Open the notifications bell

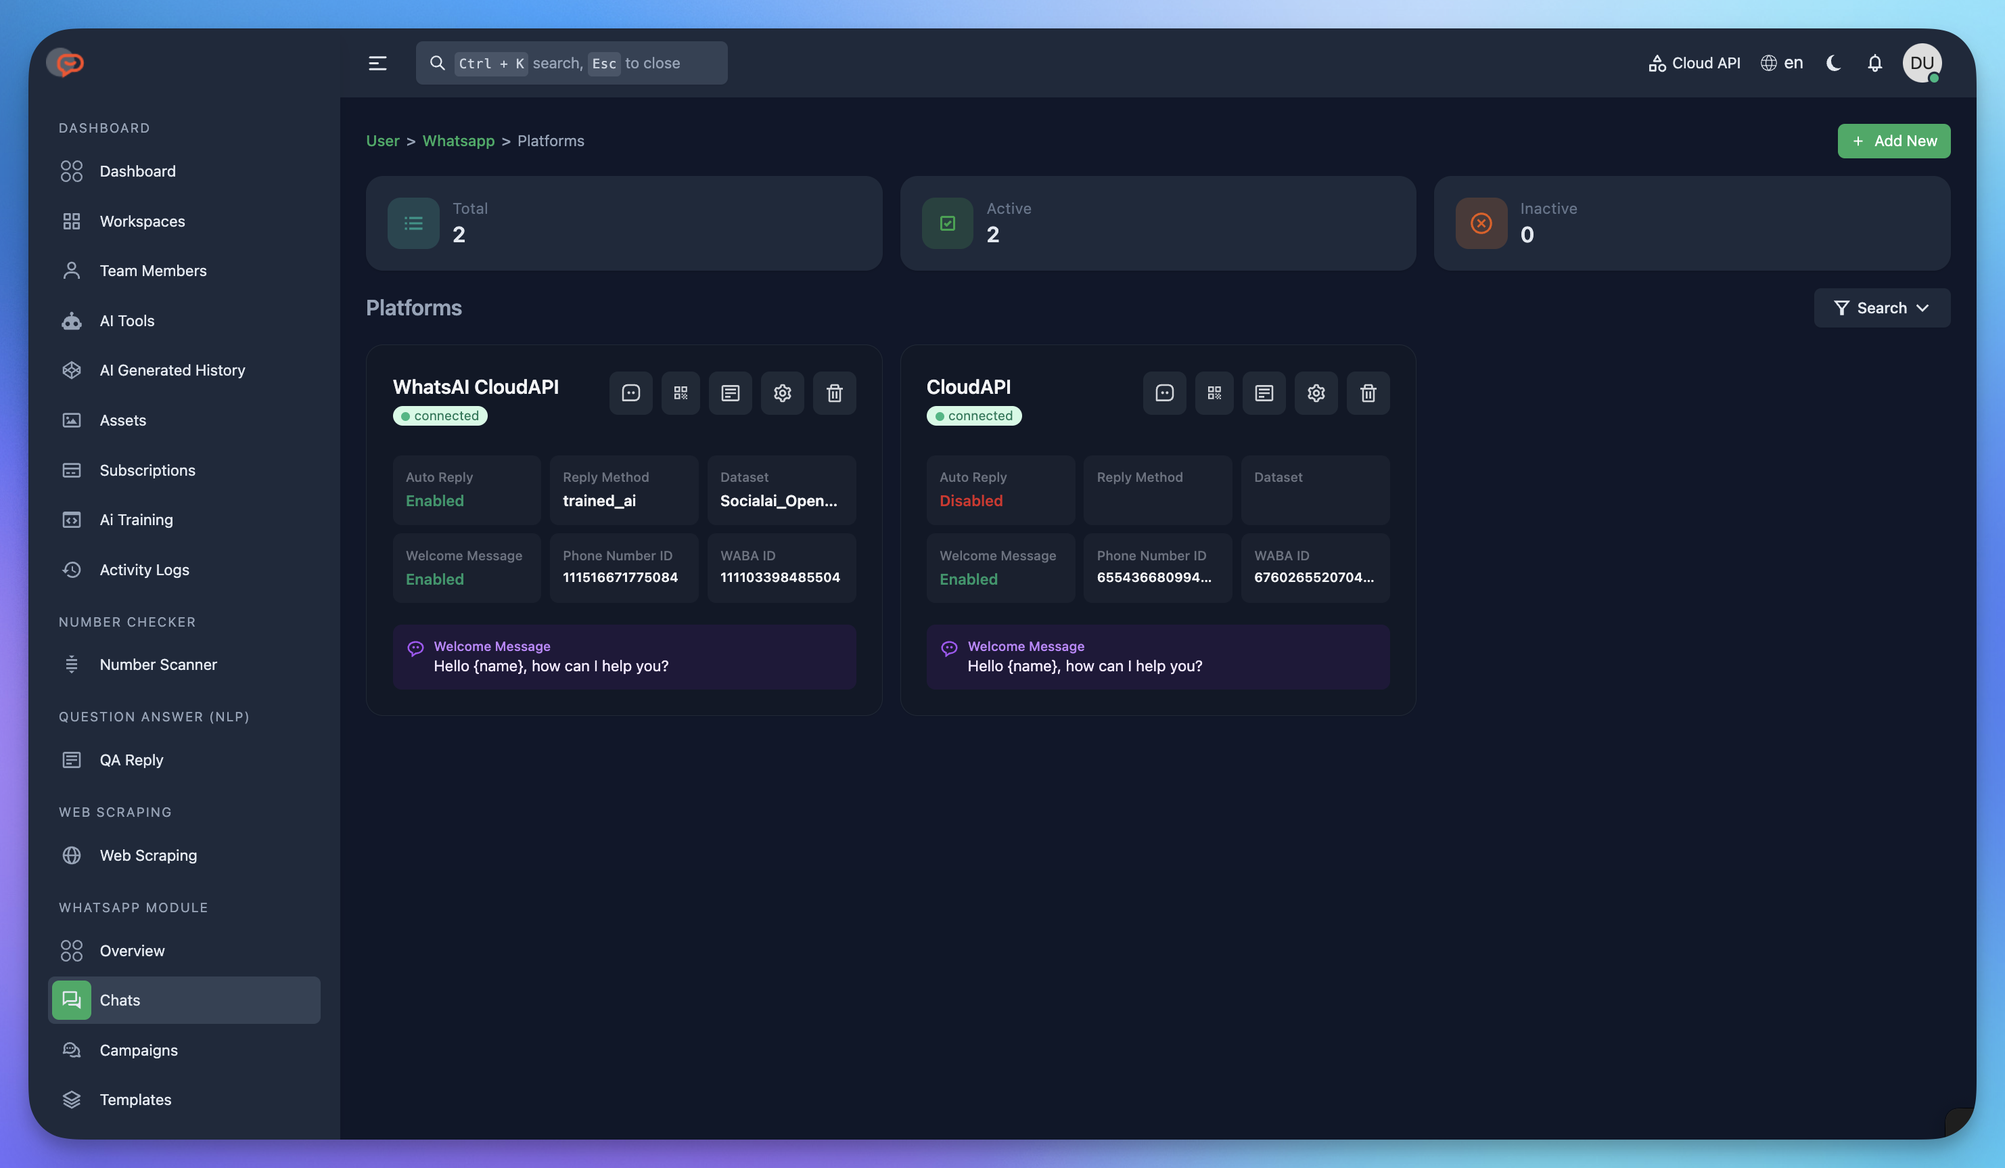pos(1874,63)
